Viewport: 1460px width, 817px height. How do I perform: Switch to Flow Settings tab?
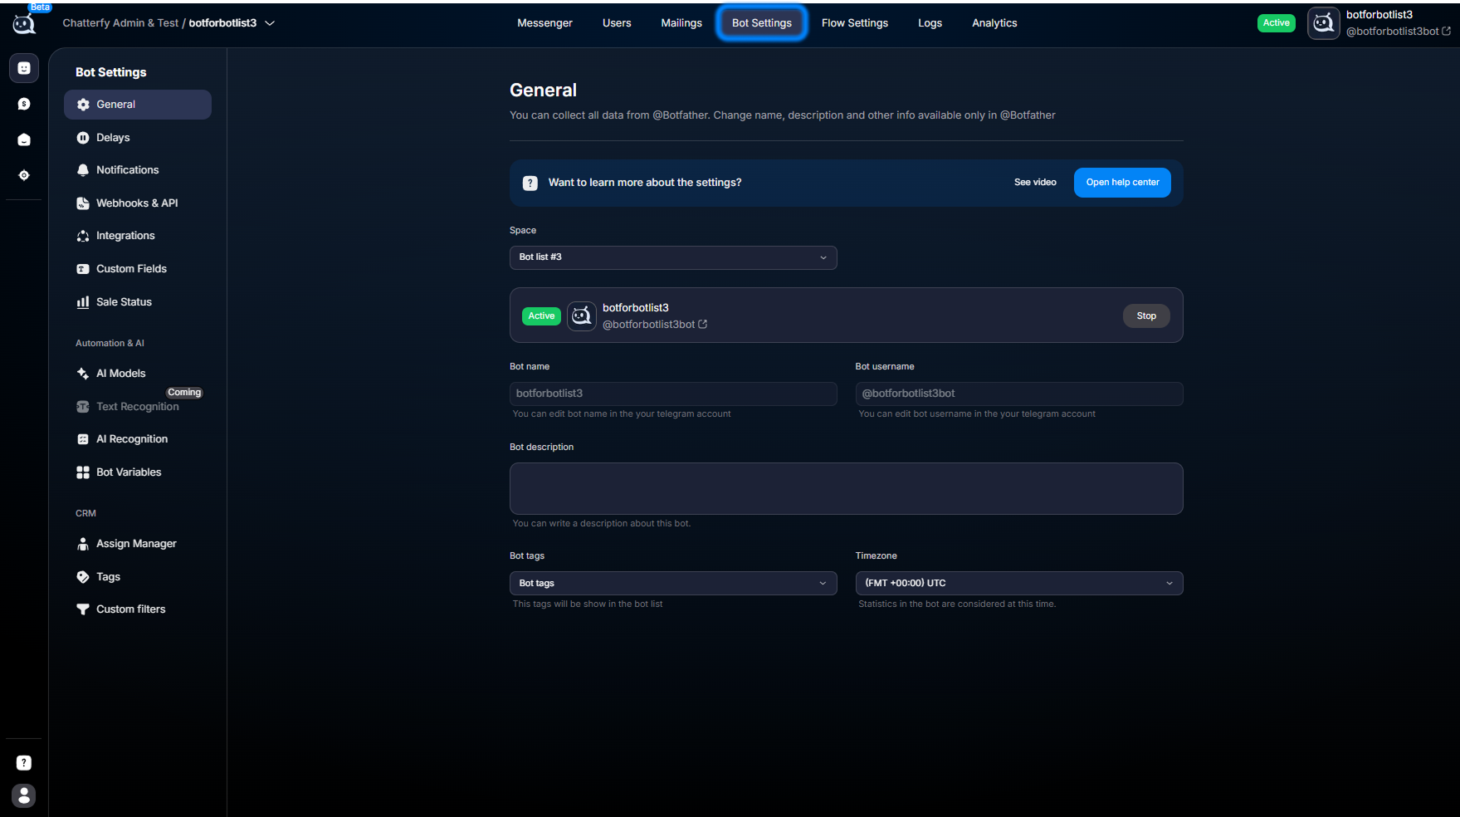855,23
